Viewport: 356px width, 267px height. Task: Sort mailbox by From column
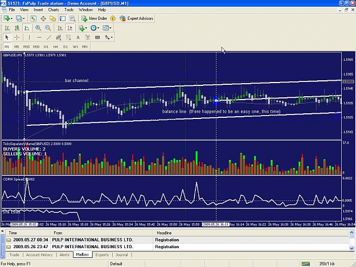[102, 233]
